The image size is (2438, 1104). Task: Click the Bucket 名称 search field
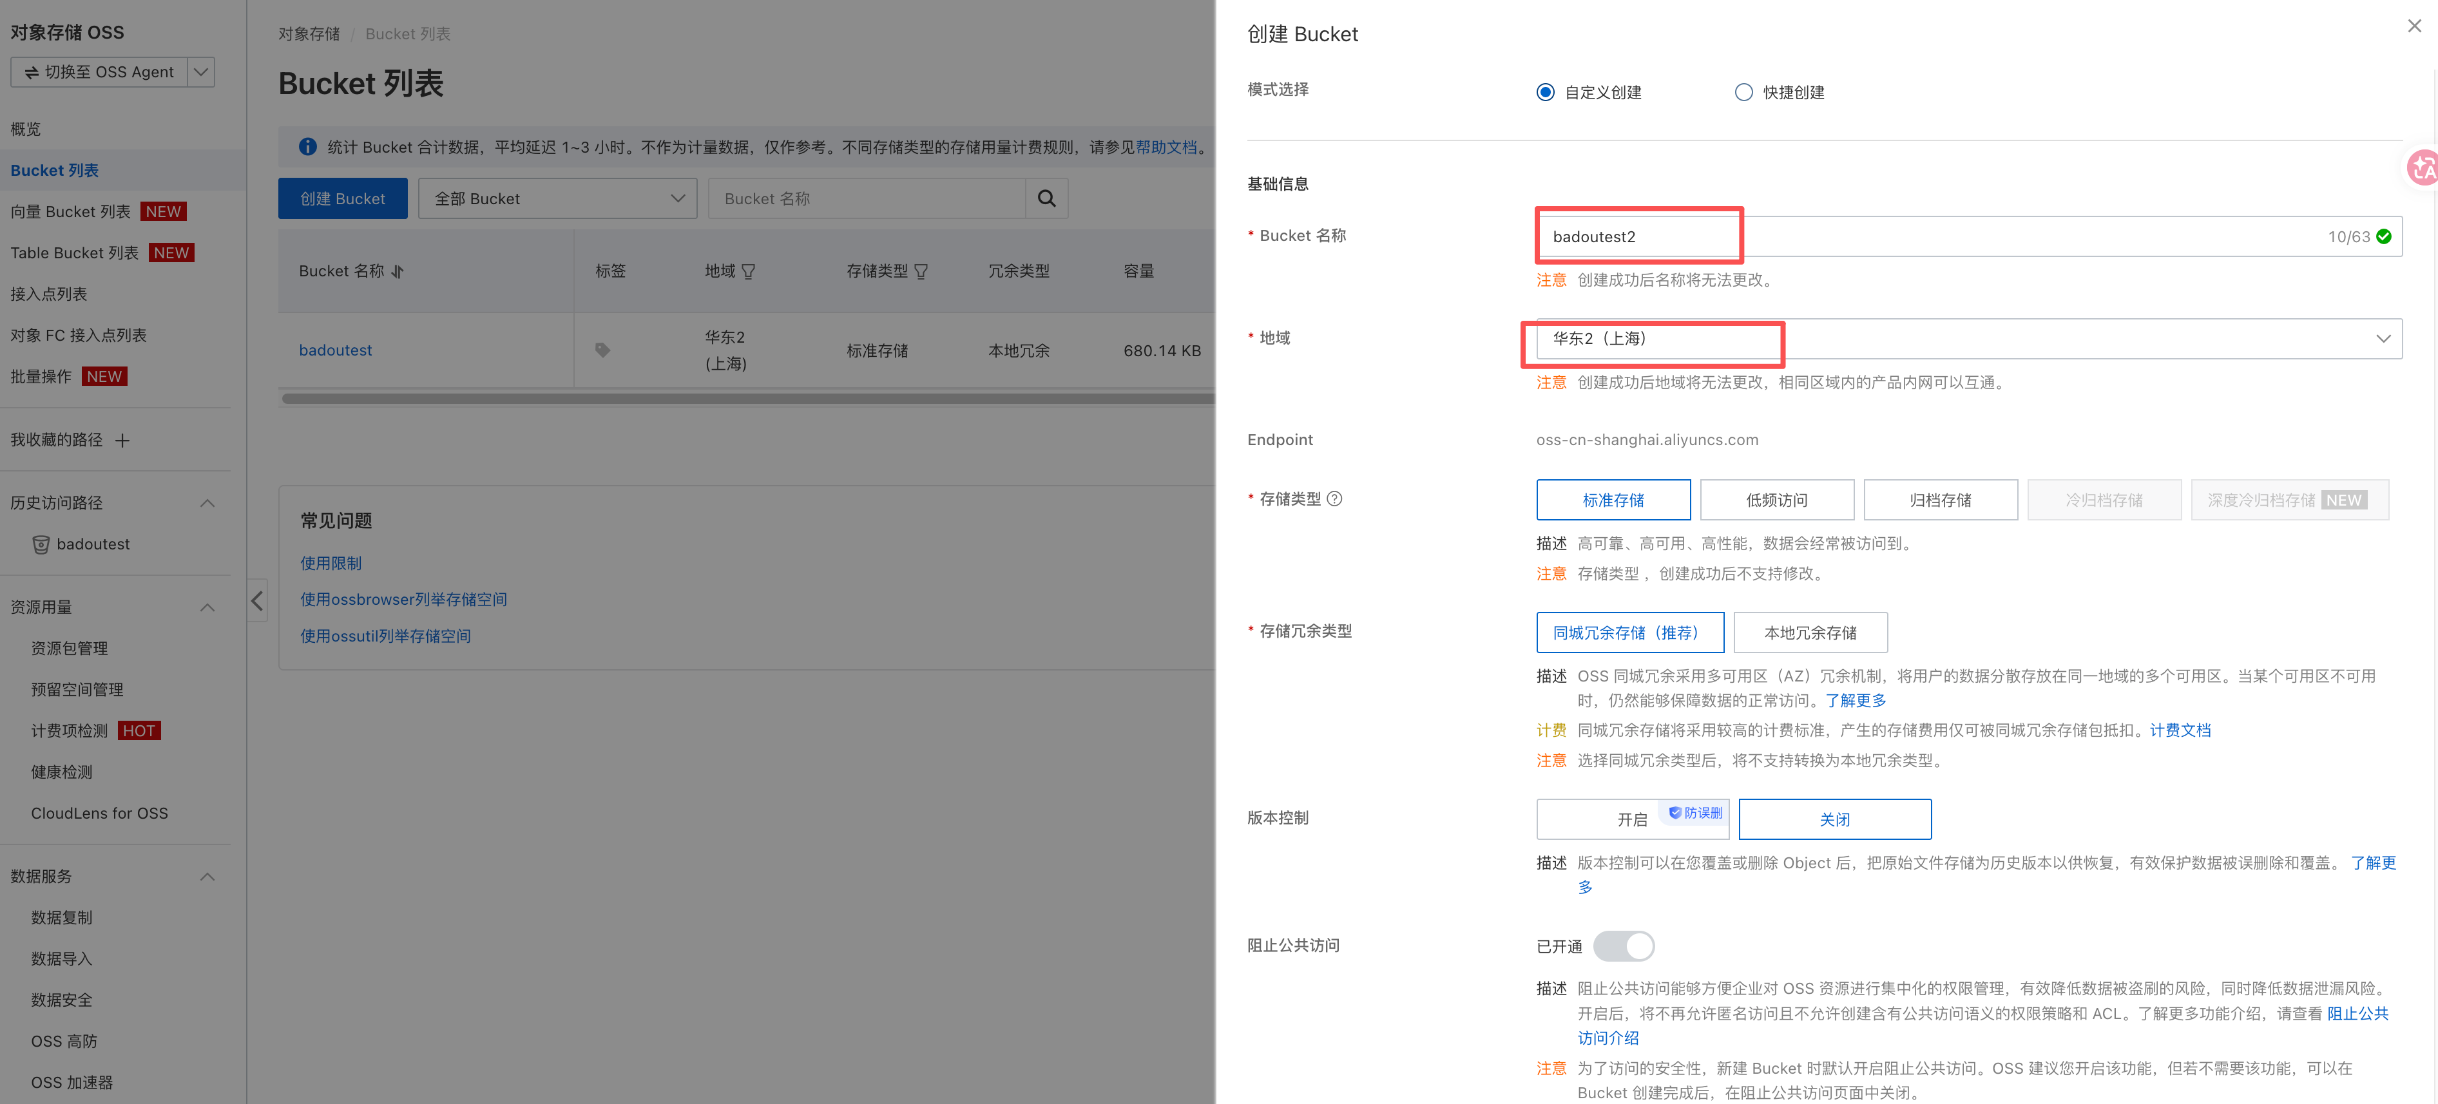coord(867,198)
